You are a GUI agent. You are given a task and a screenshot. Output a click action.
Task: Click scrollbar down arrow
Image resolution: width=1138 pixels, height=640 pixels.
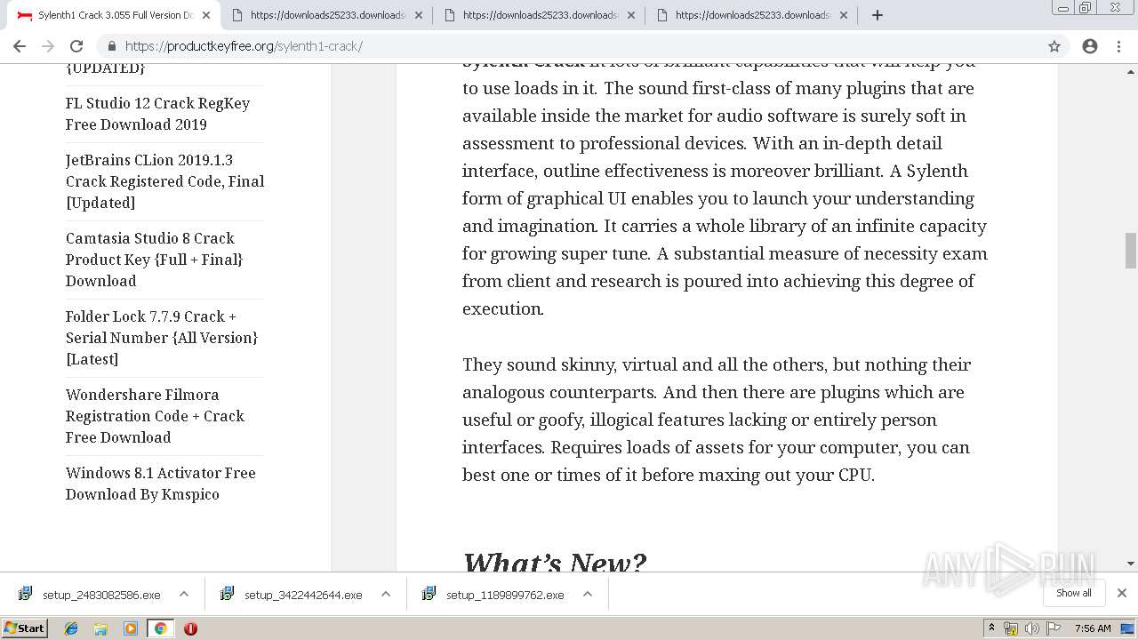pyautogui.click(x=1131, y=564)
